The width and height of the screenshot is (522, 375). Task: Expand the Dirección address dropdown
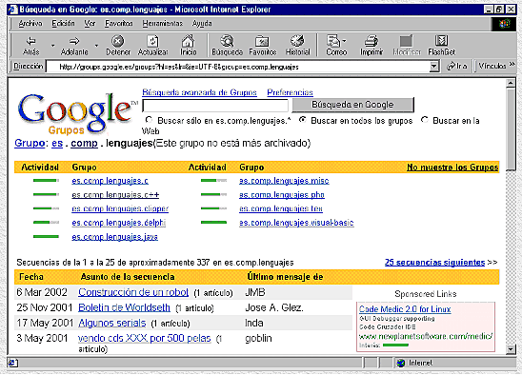[x=433, y=67]
